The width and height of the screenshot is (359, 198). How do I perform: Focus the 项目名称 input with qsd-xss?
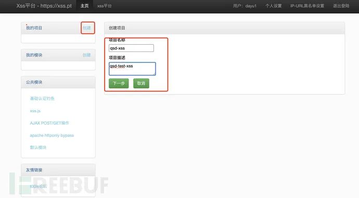point(131,48)
